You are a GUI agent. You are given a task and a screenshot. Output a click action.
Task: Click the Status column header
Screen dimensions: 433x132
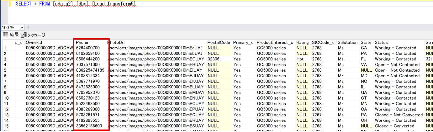click(381, 42)
